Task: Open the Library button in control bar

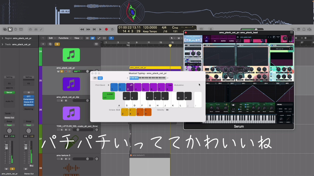Action: coord(5,29)
